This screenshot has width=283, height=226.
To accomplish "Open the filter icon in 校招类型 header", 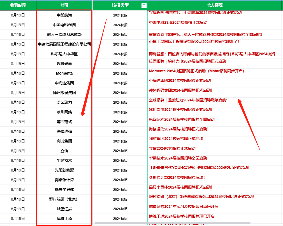I will tap(144, 5).
